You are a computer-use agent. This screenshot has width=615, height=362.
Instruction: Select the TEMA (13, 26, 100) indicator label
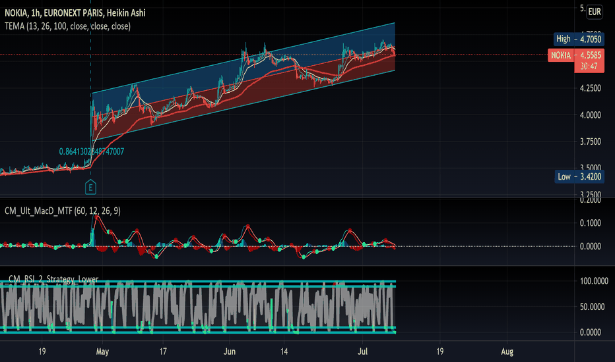[x=67, y=26]
